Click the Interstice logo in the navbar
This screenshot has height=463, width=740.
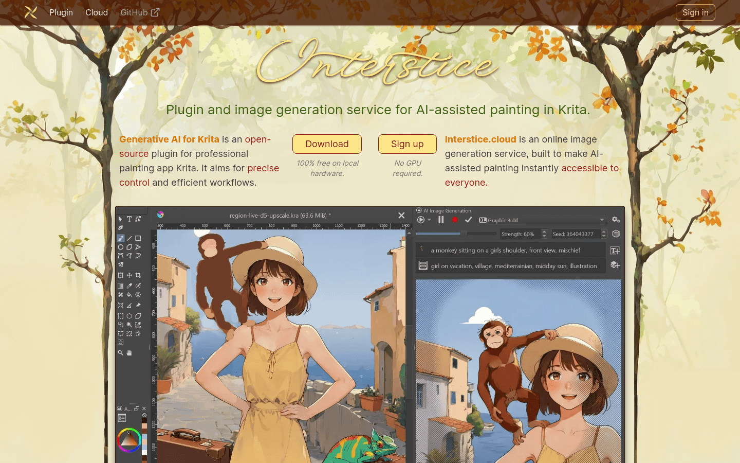click(x=31, y=12)
